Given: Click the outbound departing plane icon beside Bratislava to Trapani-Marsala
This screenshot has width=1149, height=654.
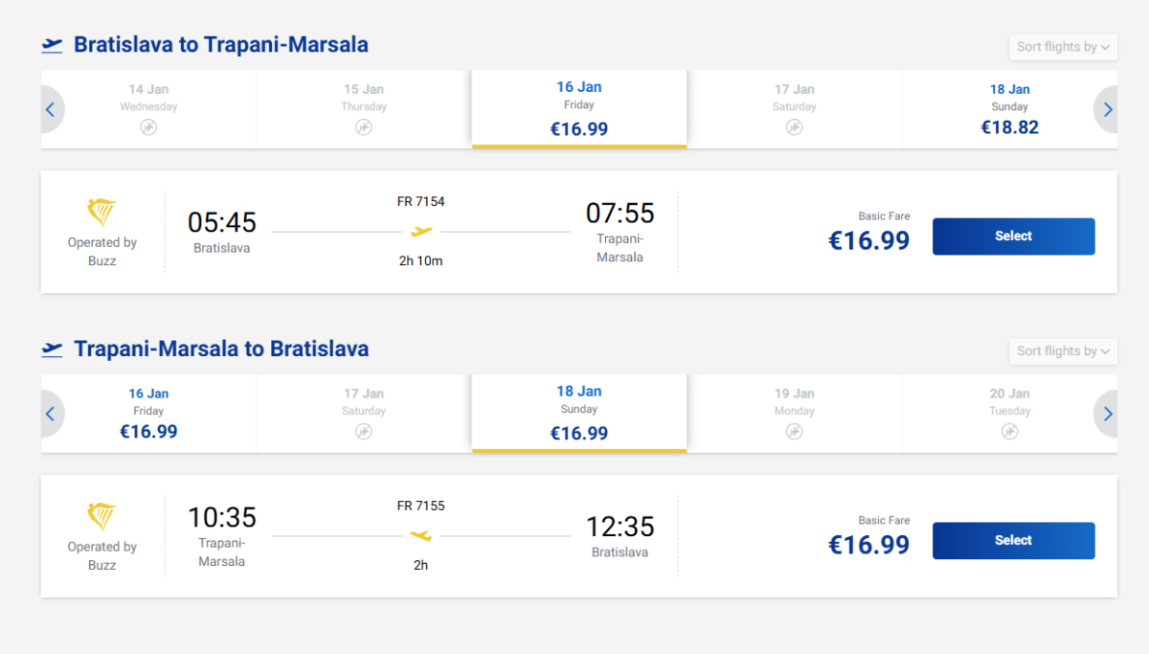Looking at the screenshot, I should [52, 45].
